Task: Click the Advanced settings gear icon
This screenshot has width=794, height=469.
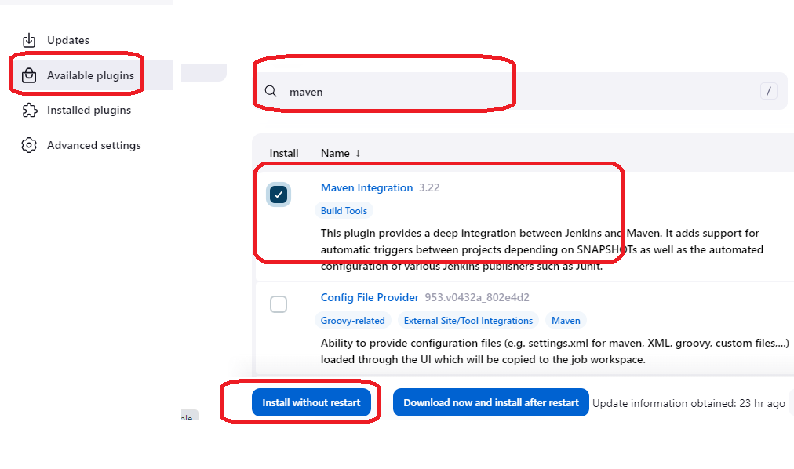Action: click(x=29, y=145)
